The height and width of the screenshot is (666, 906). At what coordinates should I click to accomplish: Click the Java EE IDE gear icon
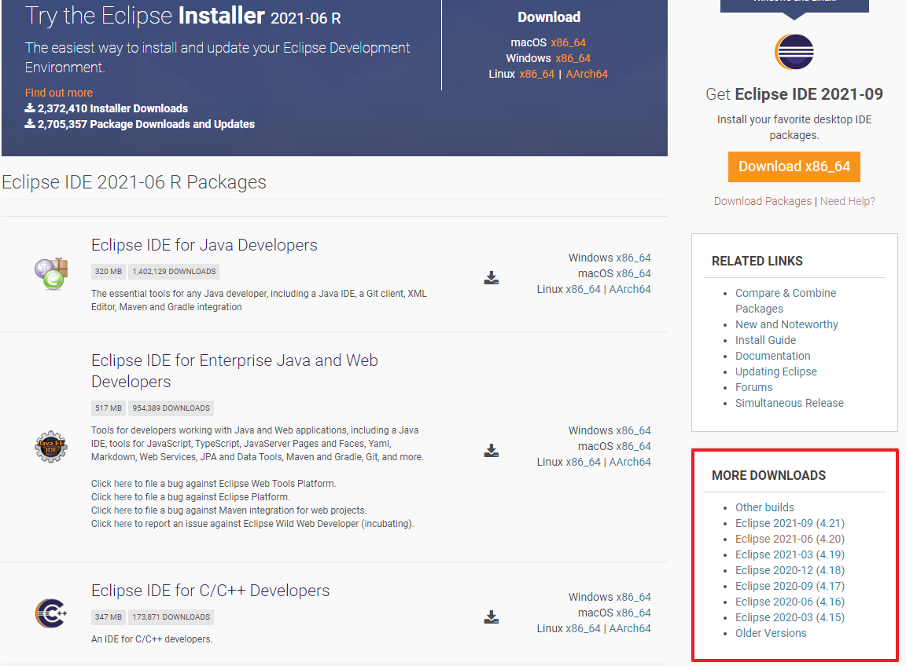(51, 447)
